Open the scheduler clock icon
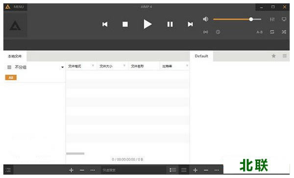 click(x=218, y=32)
